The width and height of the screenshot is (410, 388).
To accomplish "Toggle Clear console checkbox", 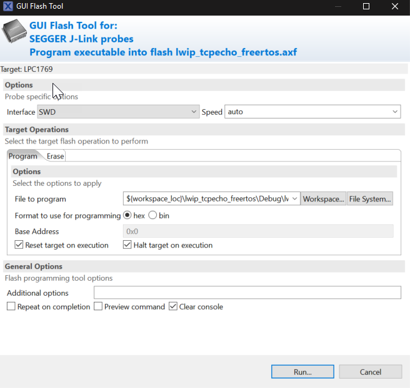I will [x=173, y=306].
